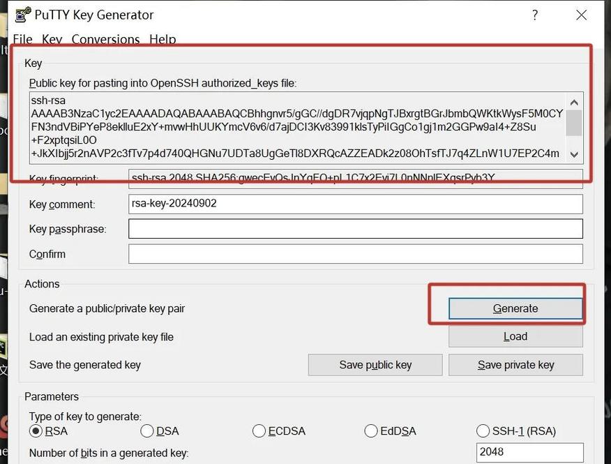Open the Help menu
This screenshot has height=464, width=611.
click(x=163, y=39)
